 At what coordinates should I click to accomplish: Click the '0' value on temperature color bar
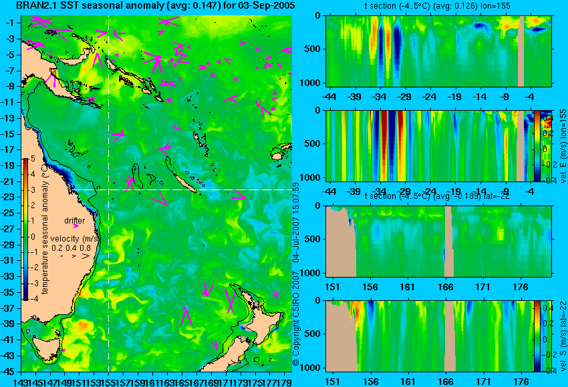33,237
